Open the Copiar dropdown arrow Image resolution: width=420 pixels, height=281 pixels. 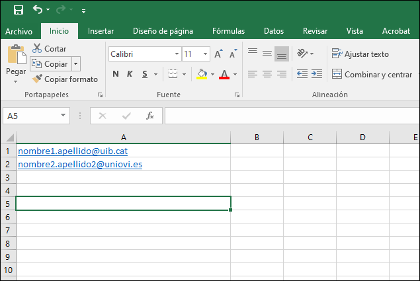tap(76, 63)
